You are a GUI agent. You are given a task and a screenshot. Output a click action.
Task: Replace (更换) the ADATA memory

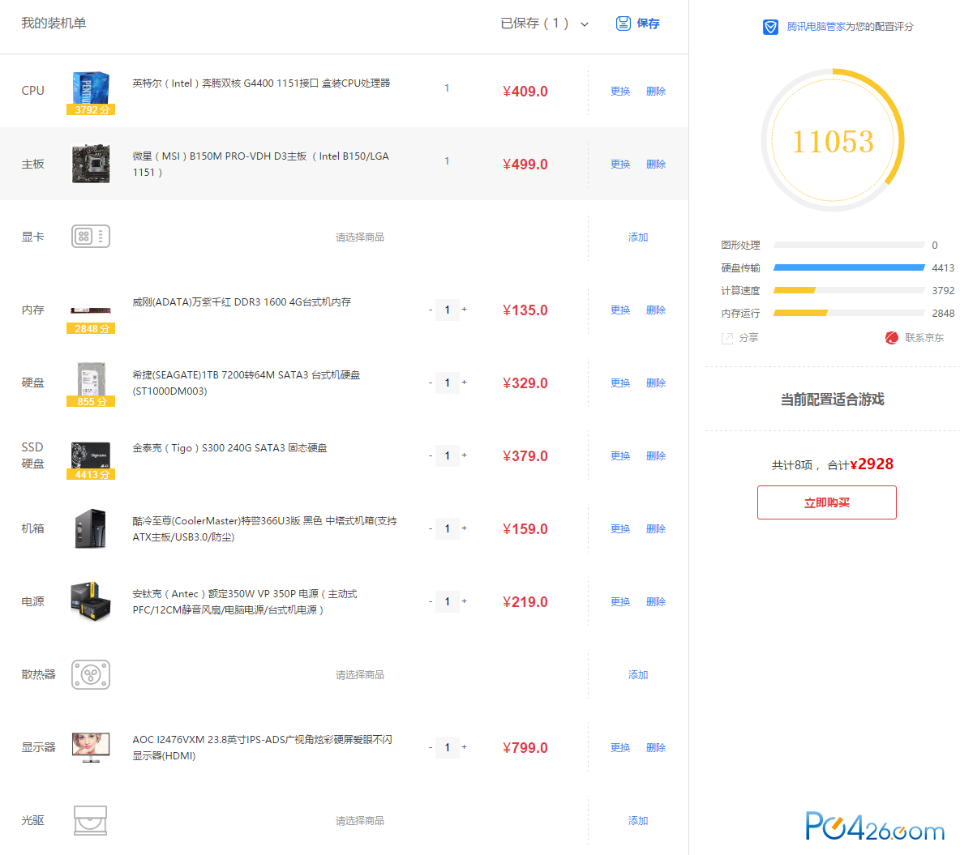pos(620,310)
